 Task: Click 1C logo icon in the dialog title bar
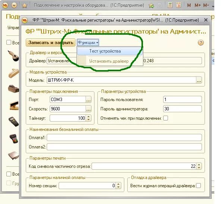[x=25, y=20]
